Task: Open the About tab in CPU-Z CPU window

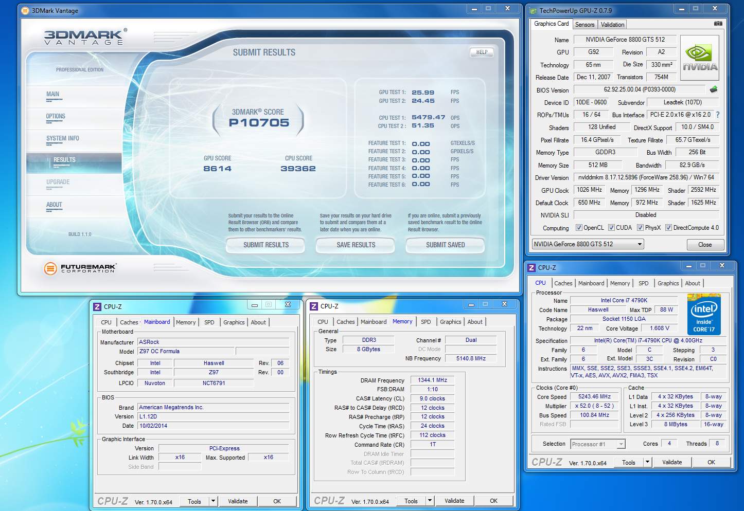Action: 692,283
